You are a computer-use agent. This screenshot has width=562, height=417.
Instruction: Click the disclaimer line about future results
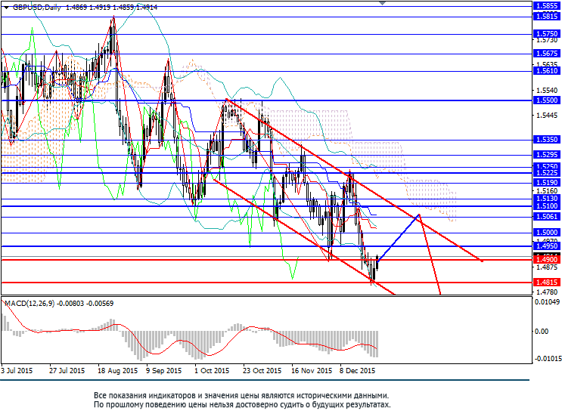pyautogui.click(x=242, y=405)
